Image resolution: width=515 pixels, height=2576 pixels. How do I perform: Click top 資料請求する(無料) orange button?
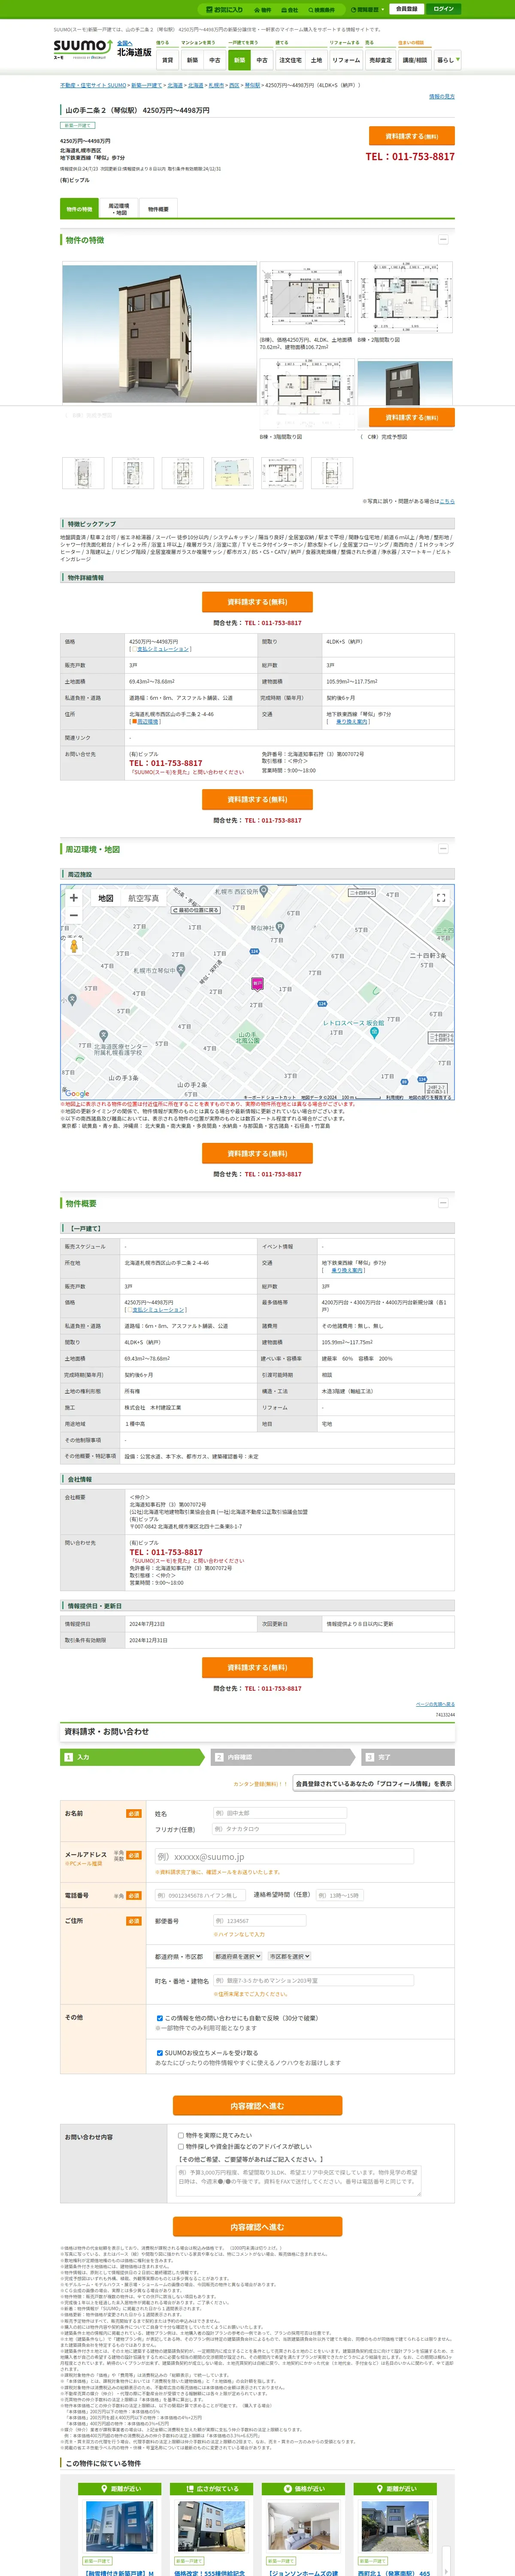click(x=411, y=136)
